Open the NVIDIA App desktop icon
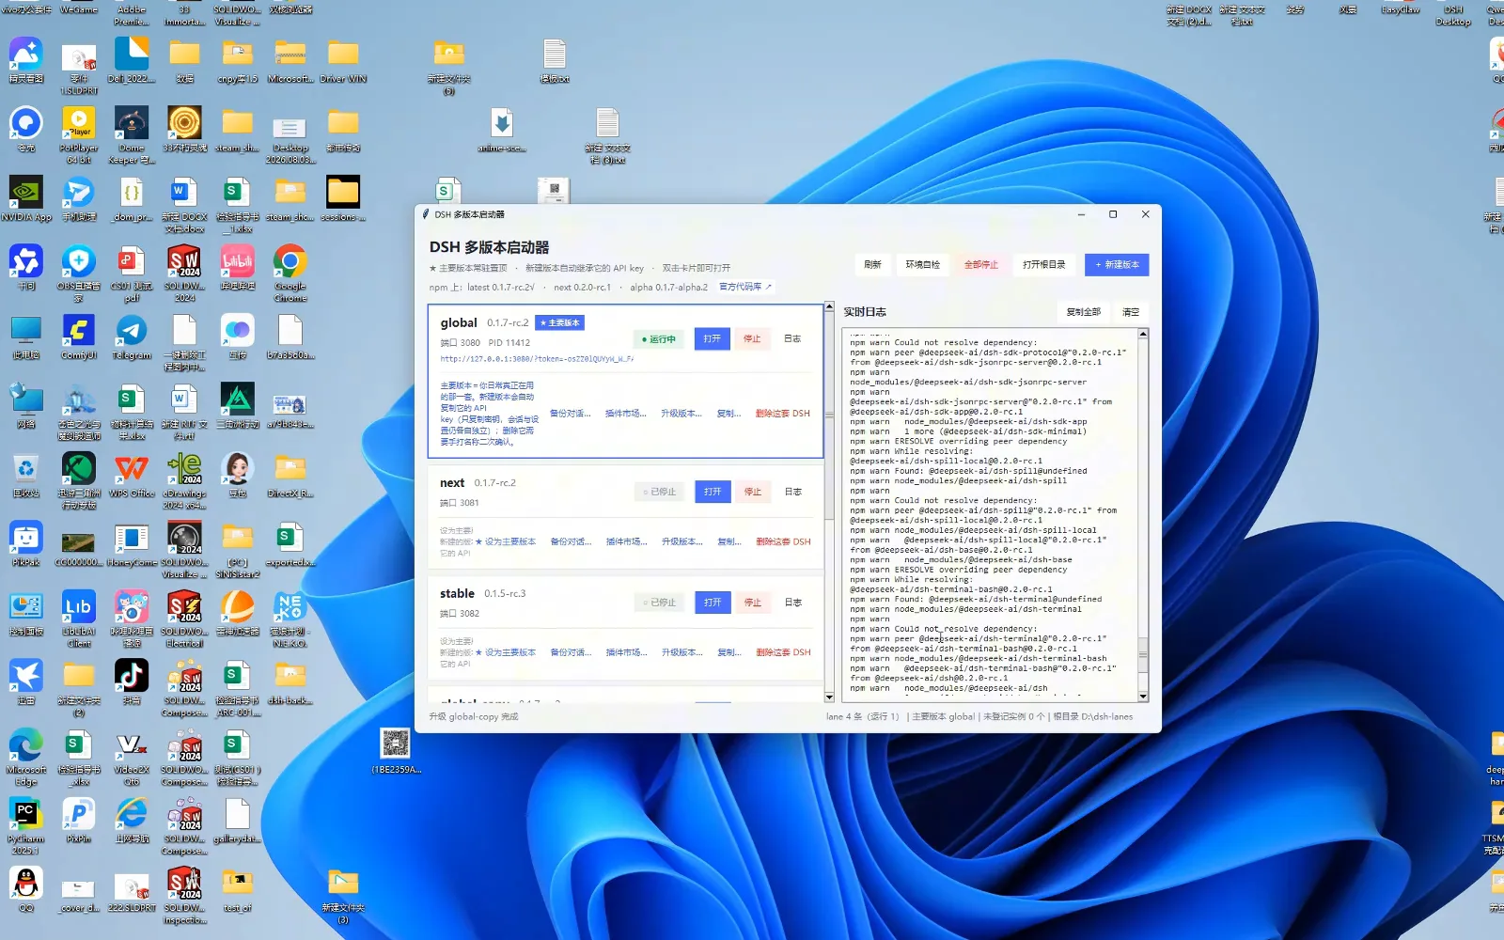The height and width of the screenshot is (940, 1504). pyautogui.click(x=26, y=198)
